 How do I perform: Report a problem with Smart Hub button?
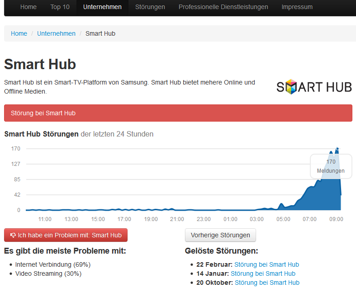pyautogui.click(x=66, y=235)
